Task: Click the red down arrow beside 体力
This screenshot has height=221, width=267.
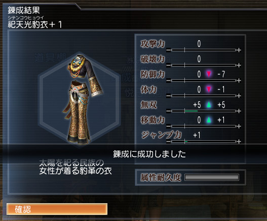Action: [209, 89]
